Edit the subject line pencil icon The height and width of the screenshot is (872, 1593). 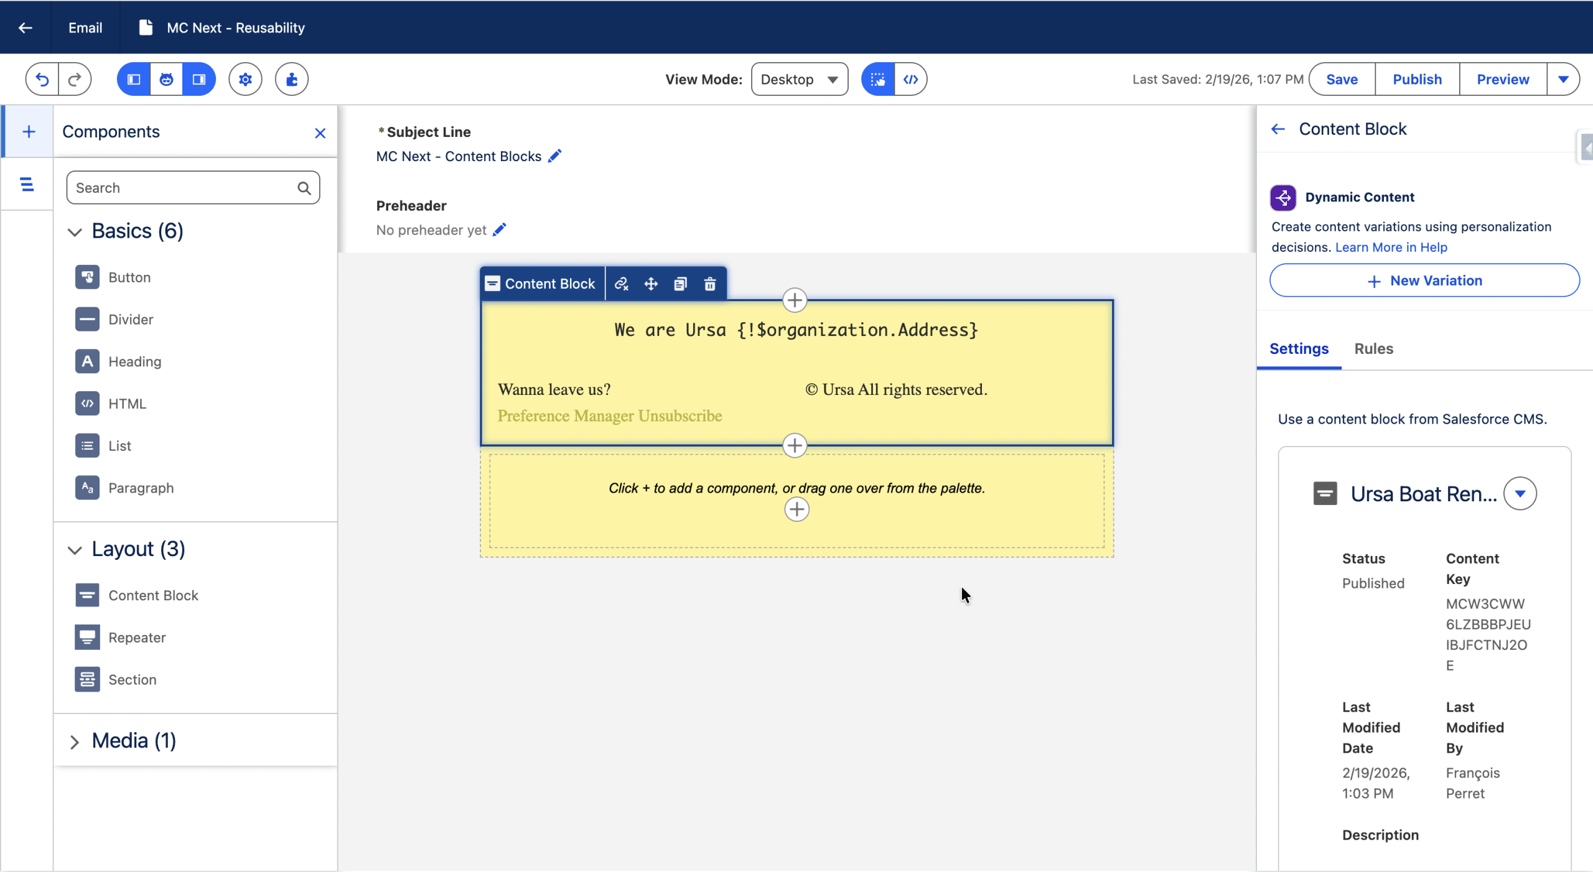click(554, 156)
